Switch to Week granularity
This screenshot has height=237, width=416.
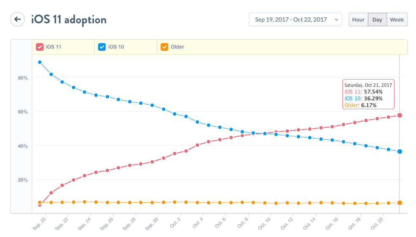pos(397,19)
